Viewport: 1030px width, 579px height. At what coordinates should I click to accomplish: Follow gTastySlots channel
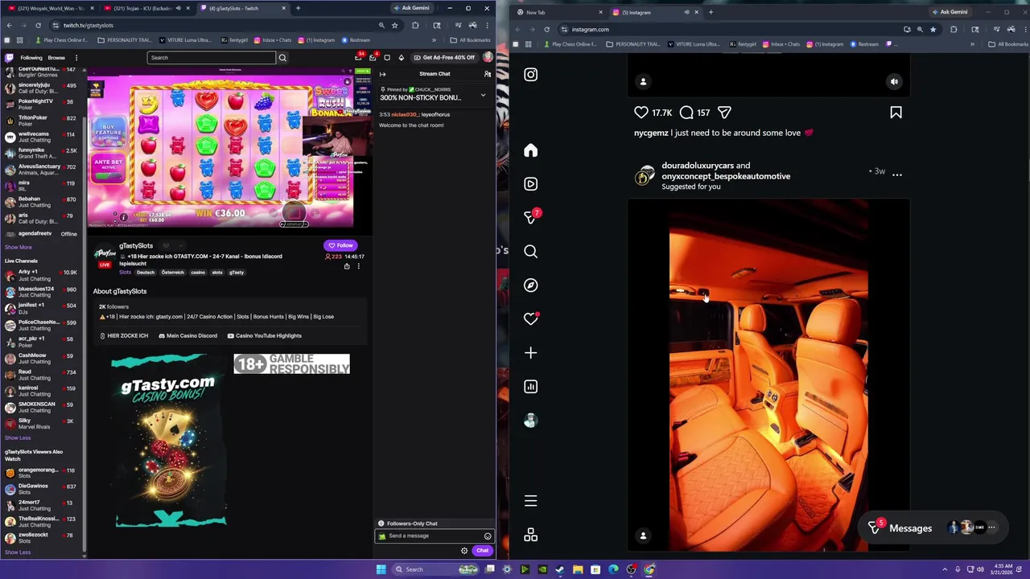point(341,245)
